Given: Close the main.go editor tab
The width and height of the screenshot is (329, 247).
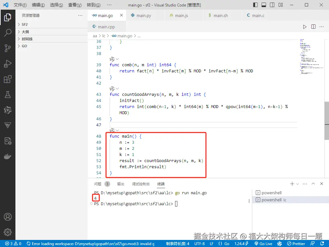Looking at the screenshot, I should click(x=121, y=15).
